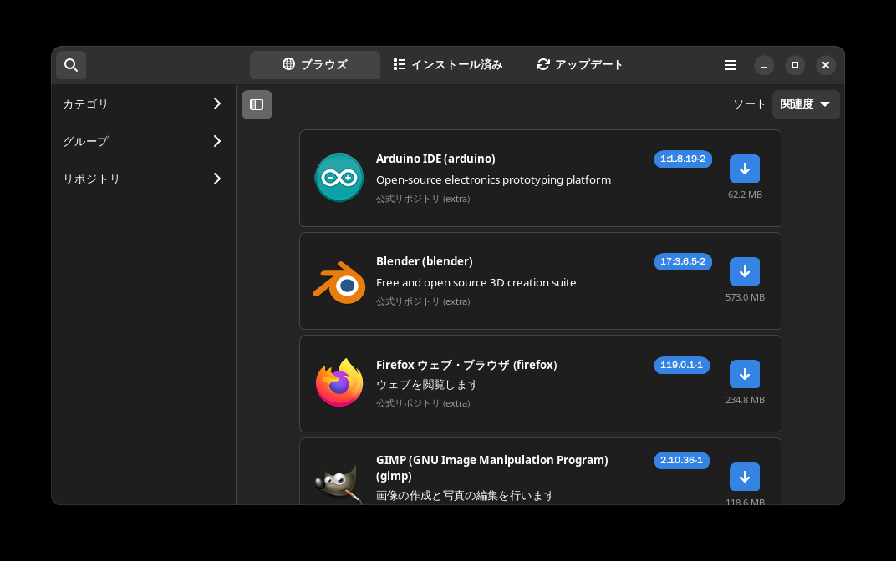
Task: Open the Arduino IDE (arduino) title
Action: (435, 159)
